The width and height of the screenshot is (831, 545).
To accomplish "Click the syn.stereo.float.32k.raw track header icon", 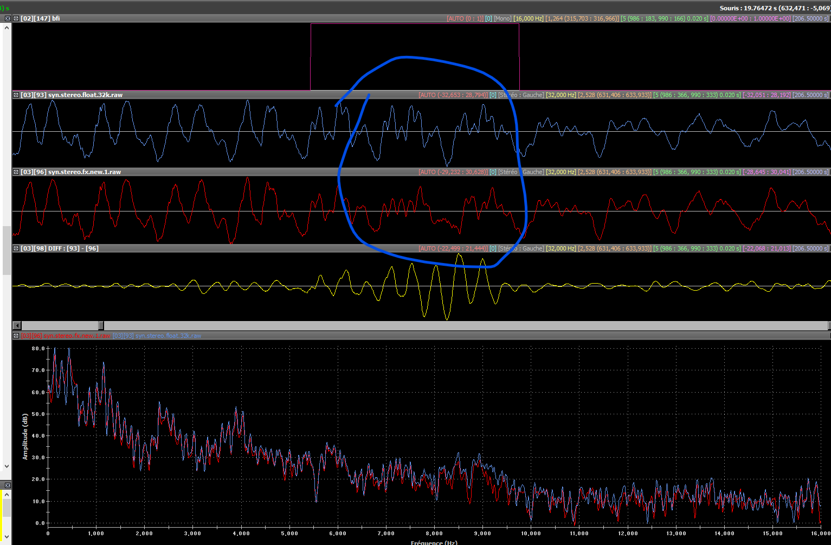I will (16, 95).
